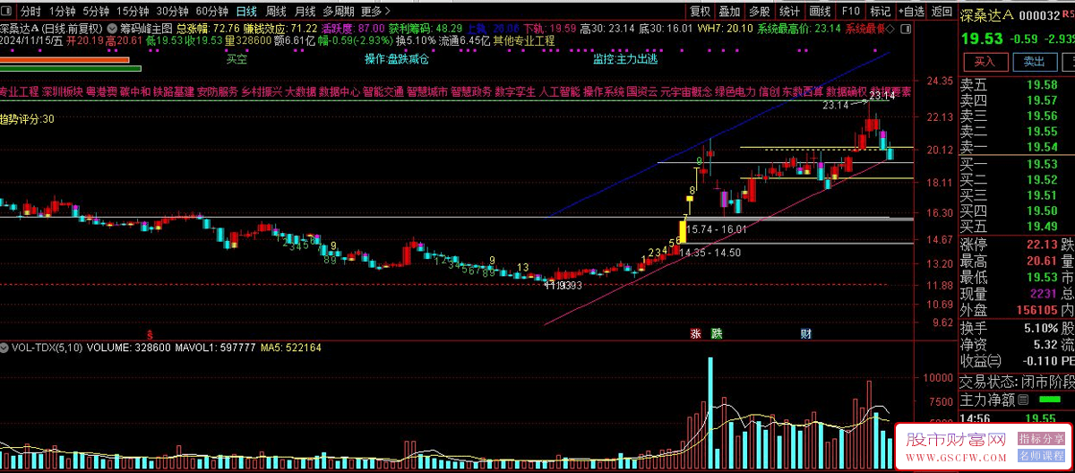The height and width of the screenshot is (473, 1075).
Task: Open the F10 company info
Action: pyautogui.click(x=851, y=12)
